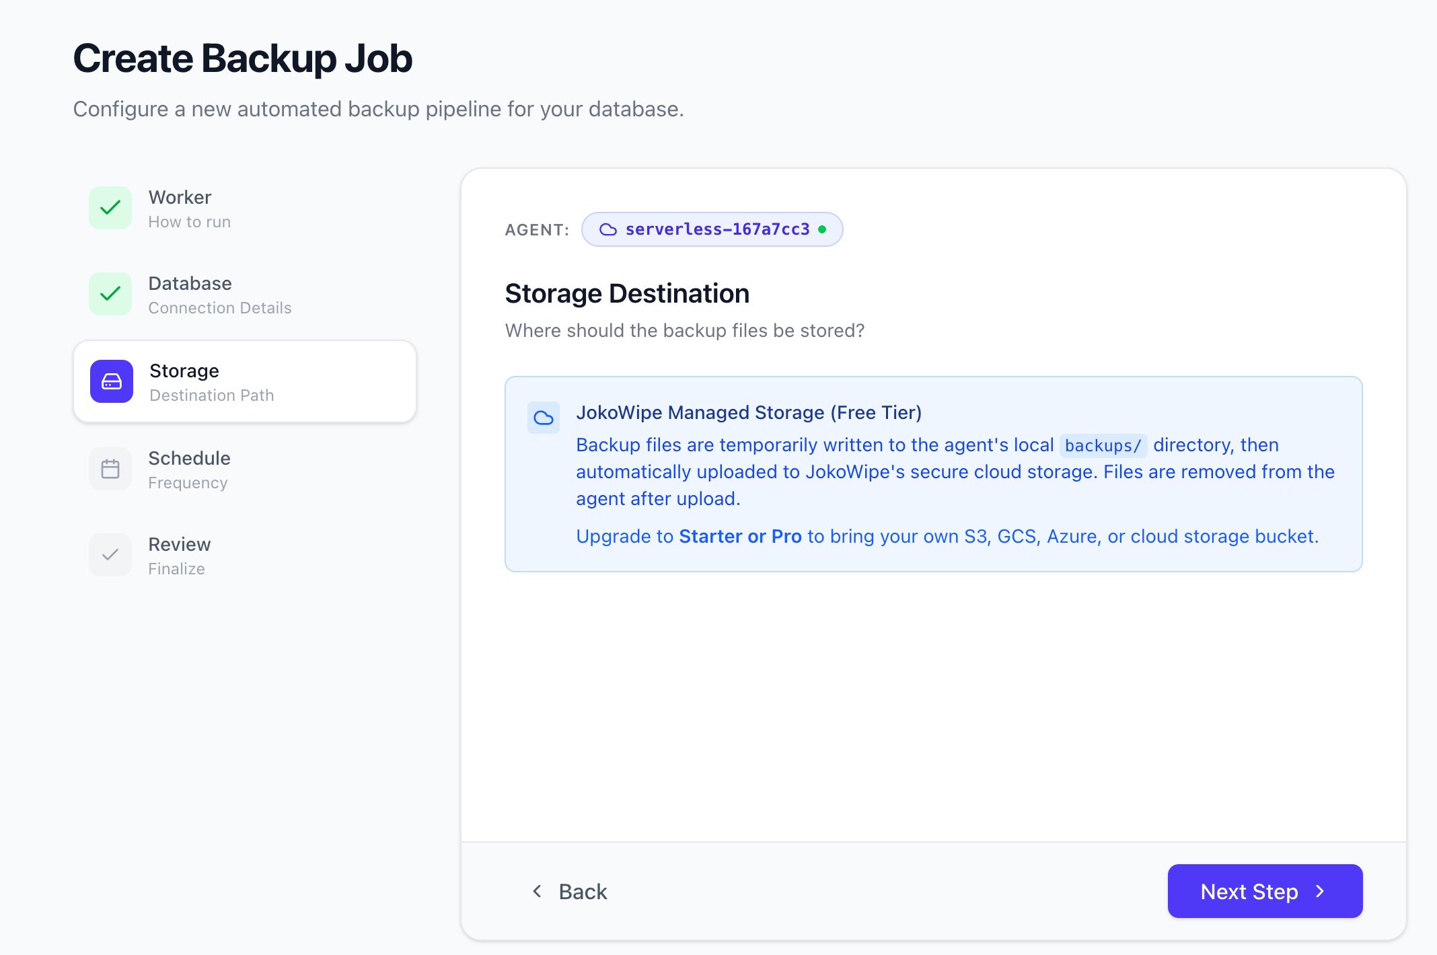This screenshot has height=955, width=1437.
Task: Click the 'Where should the backup files be stored?' text
Action: coord(685,330)
